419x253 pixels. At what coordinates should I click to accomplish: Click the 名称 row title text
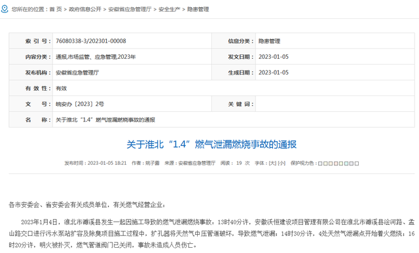click(x=105, y=120)
